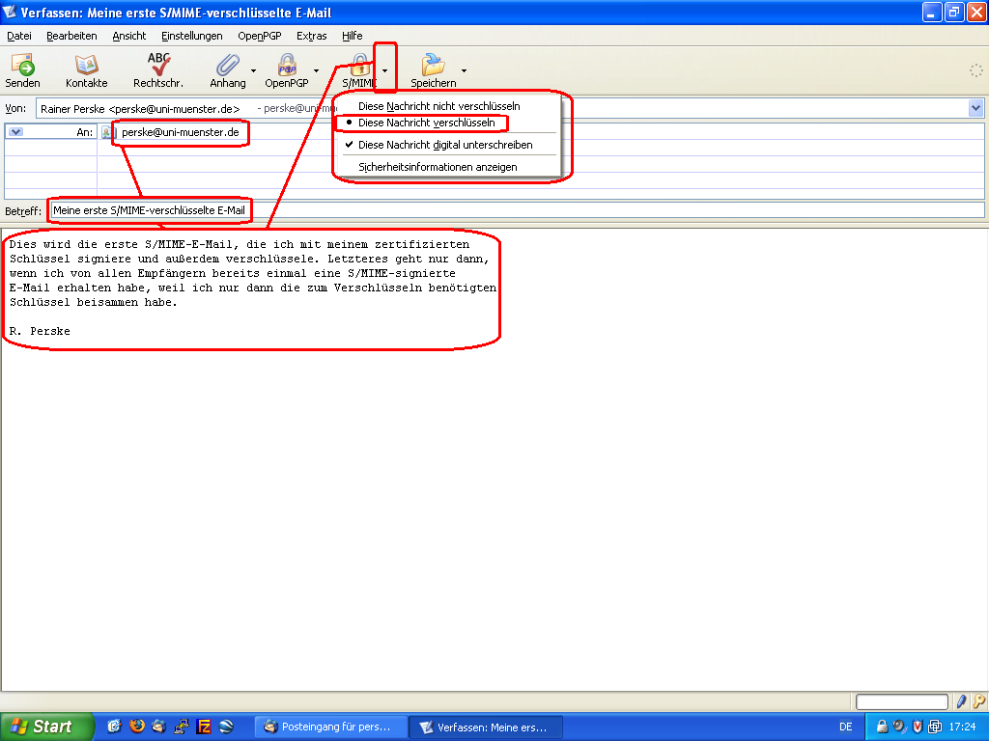Expand the Anhang dropdown arrow
The image size is (989, 741).
tap(253, 70)
